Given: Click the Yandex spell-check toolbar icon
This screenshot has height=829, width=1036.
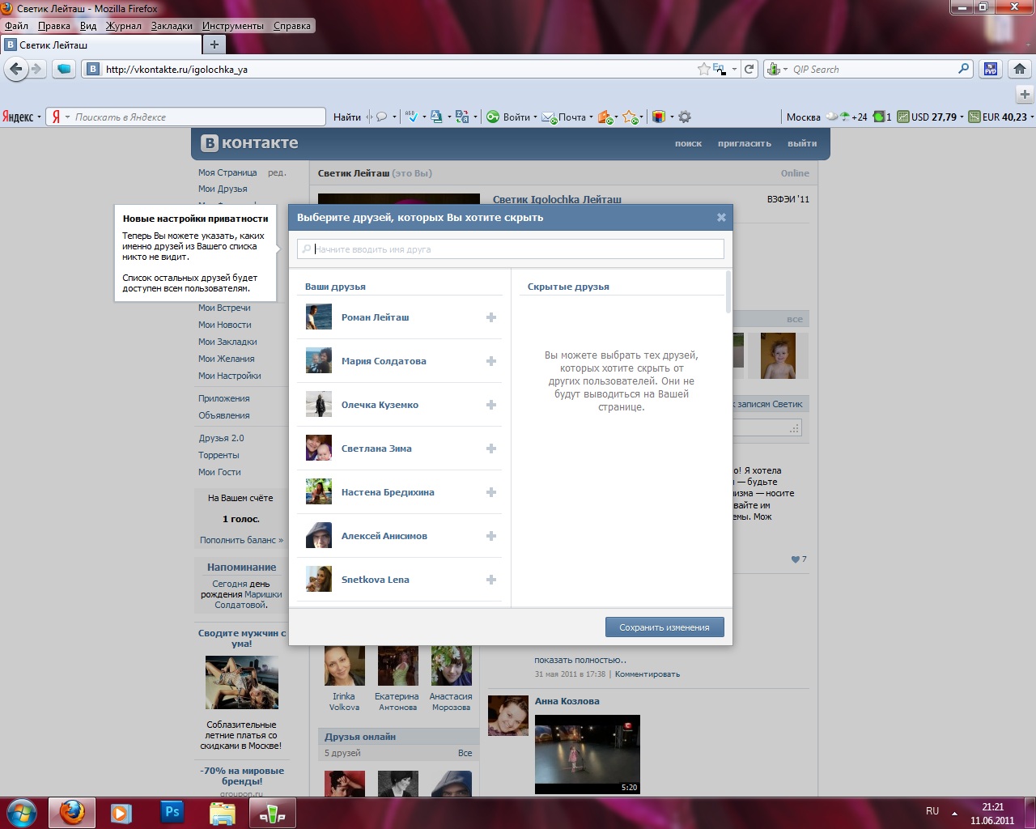Looking at the screenshot, I should [412, 117].
